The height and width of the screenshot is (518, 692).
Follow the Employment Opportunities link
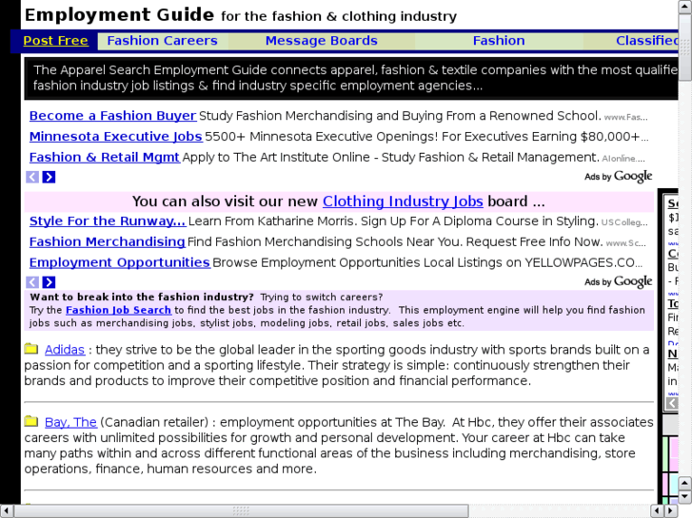120,262
